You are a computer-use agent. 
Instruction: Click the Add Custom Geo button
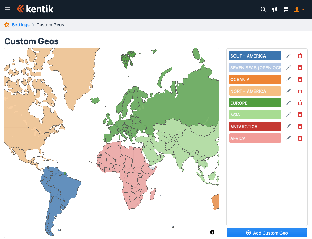266,233
